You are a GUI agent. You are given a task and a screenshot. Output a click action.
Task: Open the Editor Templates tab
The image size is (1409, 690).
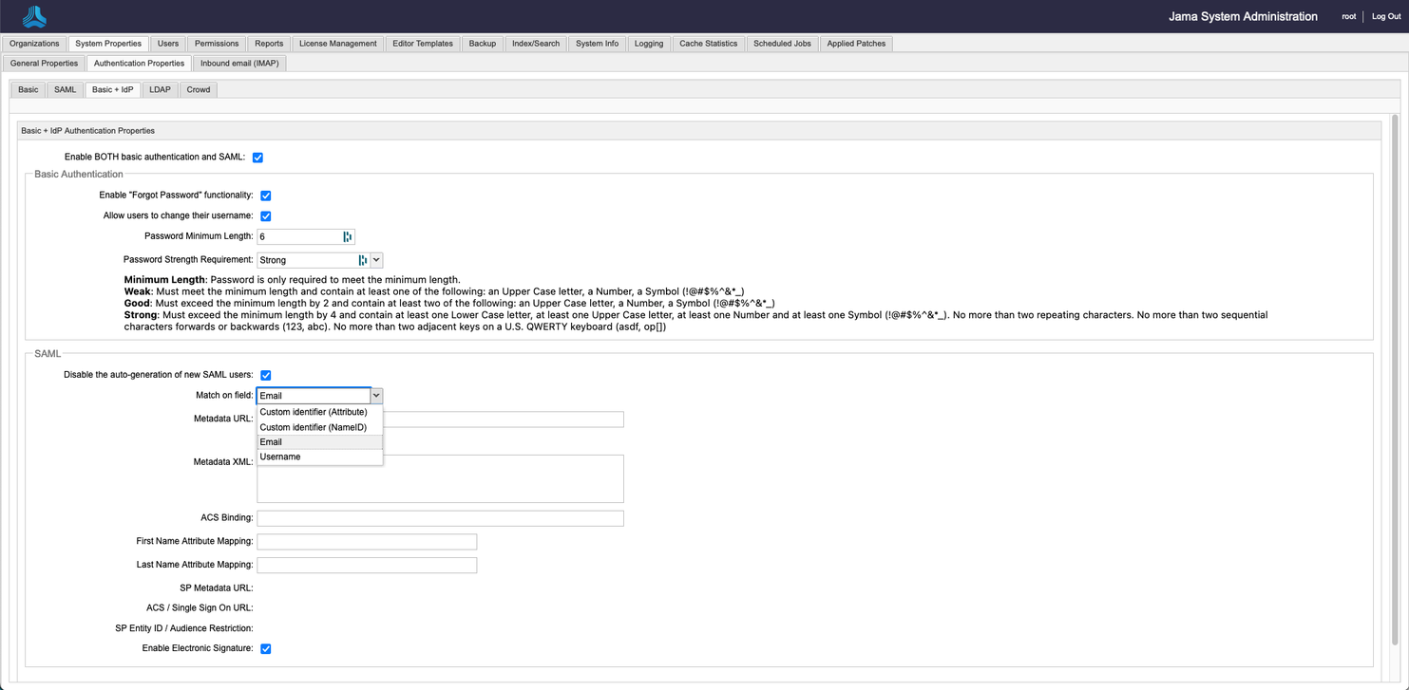[423, 44]
